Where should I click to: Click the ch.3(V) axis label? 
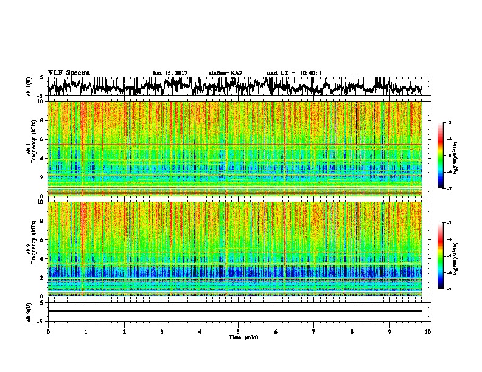(29, 312)
